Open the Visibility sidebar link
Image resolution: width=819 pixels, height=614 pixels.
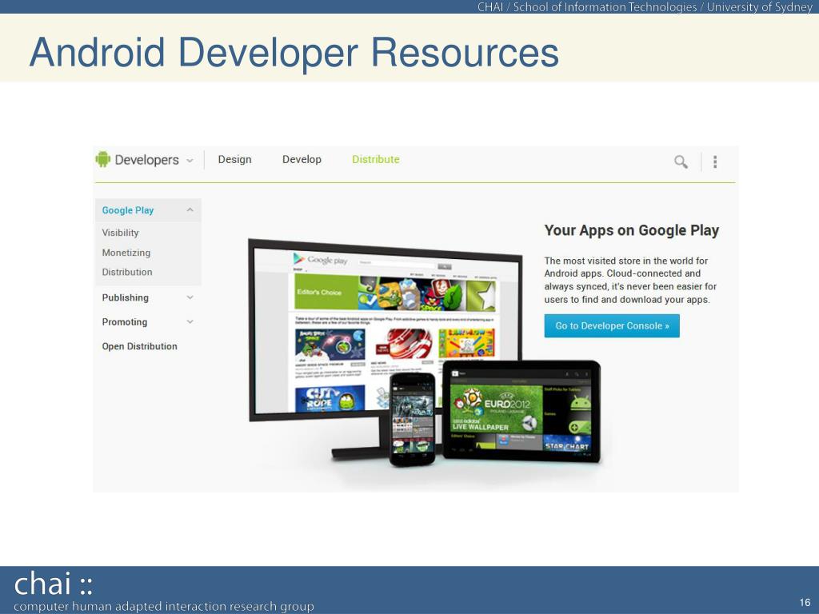tap(120, 233)
